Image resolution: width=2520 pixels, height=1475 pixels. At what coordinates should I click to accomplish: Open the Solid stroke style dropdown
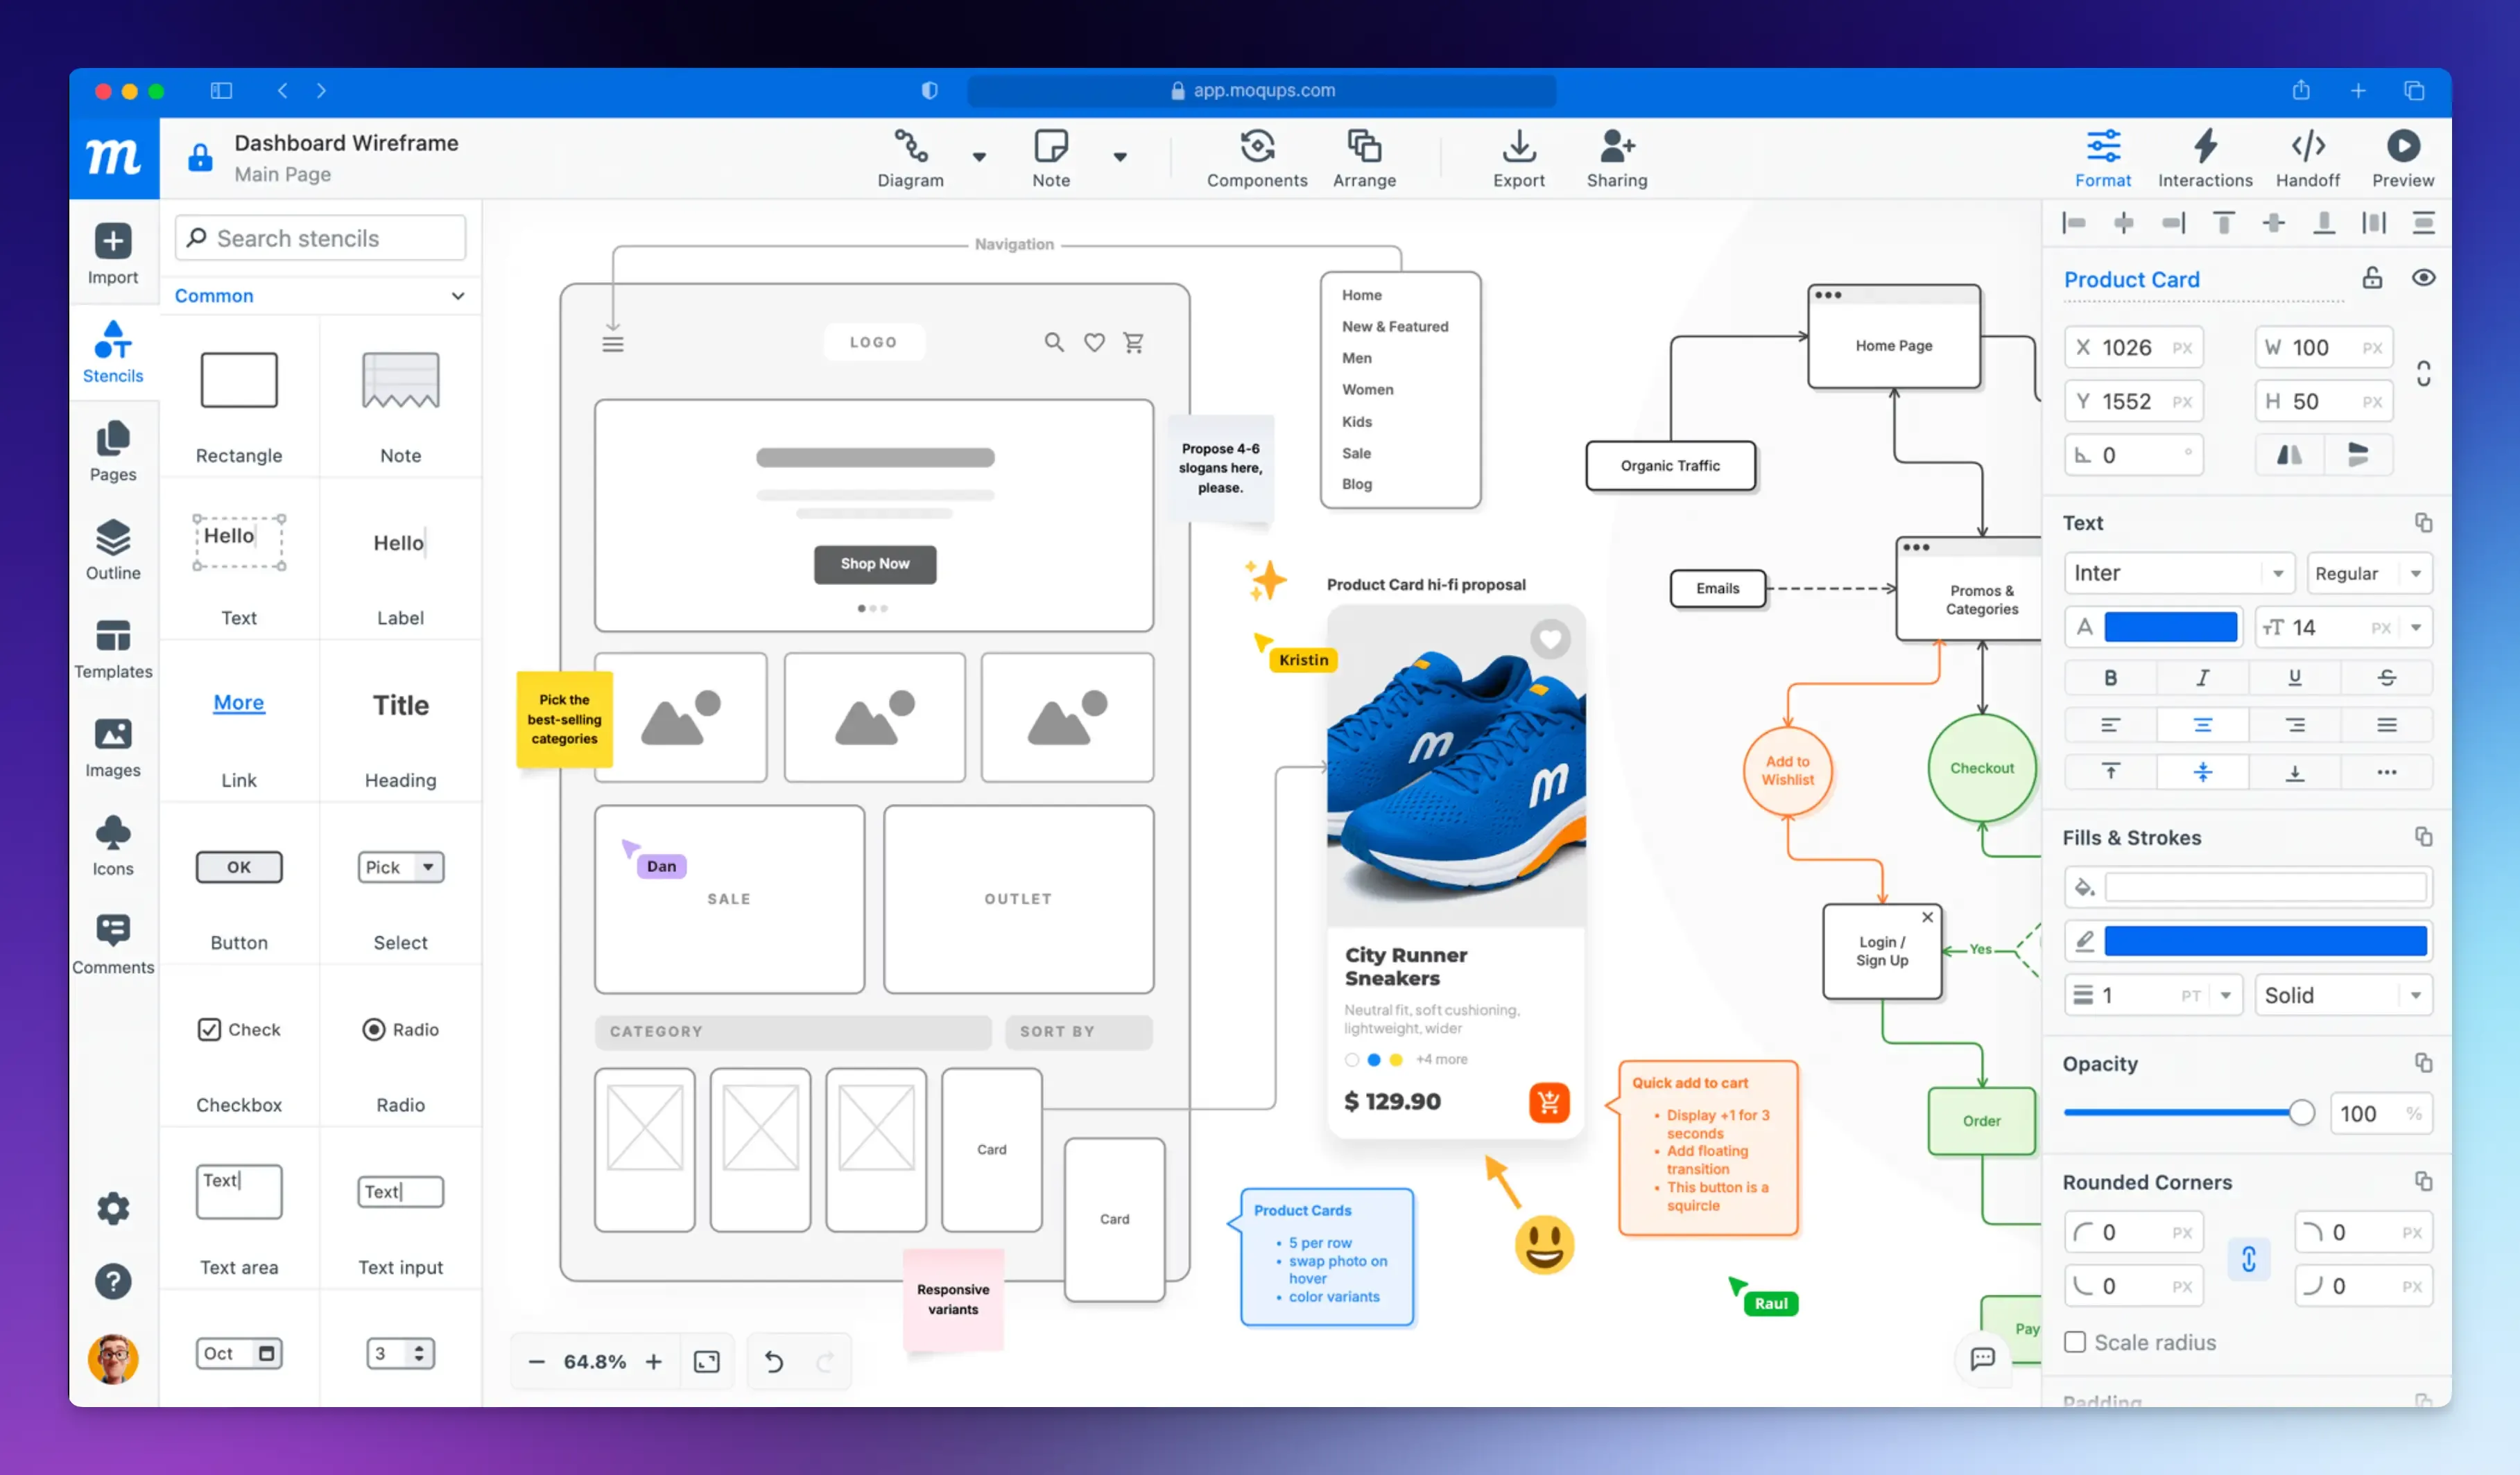2342,995
